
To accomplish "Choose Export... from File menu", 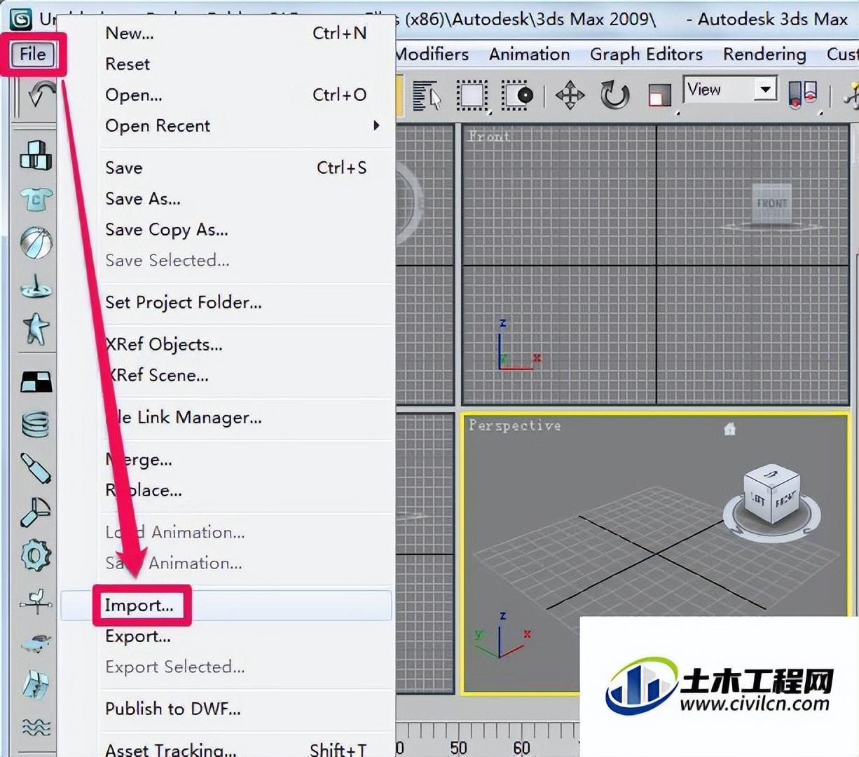I will pyautogui.click(x=138, y=636).
